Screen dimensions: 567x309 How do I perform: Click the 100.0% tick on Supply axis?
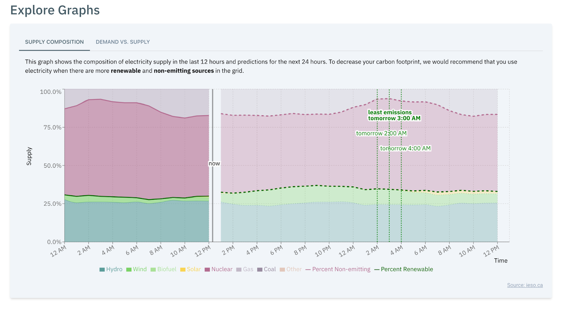tap(51, 92)
